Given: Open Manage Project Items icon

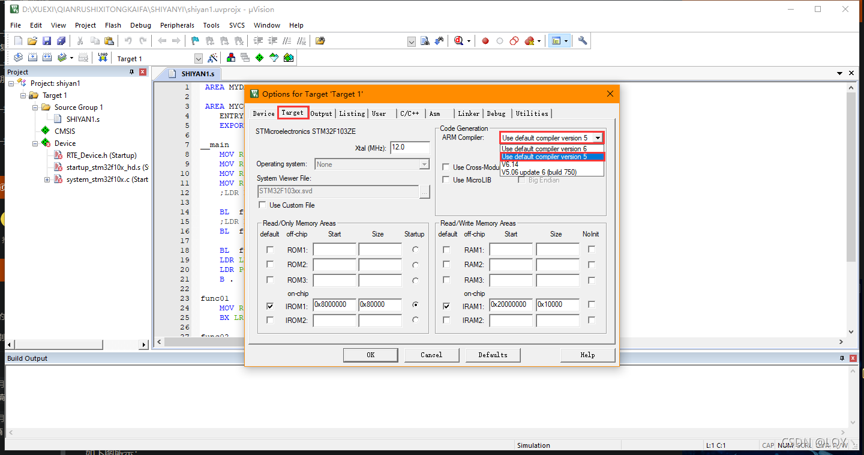Looking at the screenshot, I should [x=231, y=58].
